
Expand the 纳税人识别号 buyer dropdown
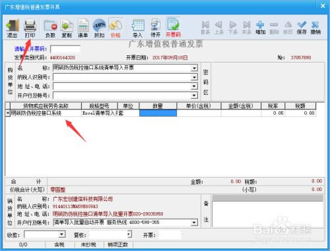tap(194, 77)
